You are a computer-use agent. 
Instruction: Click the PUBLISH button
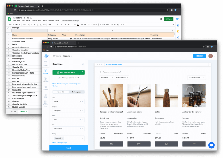(x=199, y=56)
